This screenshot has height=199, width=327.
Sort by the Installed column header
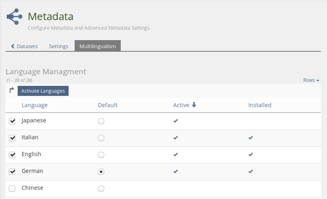(x=260, y=105)
